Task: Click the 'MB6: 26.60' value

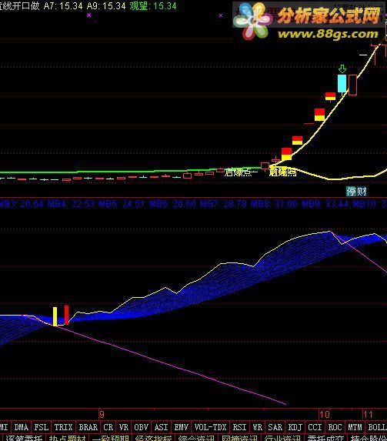Action: click(172, 204)
